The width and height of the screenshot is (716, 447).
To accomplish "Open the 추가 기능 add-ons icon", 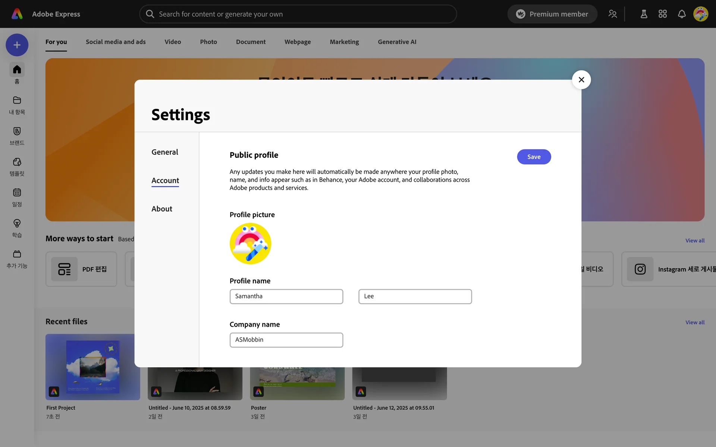I will tap(17, 254).
